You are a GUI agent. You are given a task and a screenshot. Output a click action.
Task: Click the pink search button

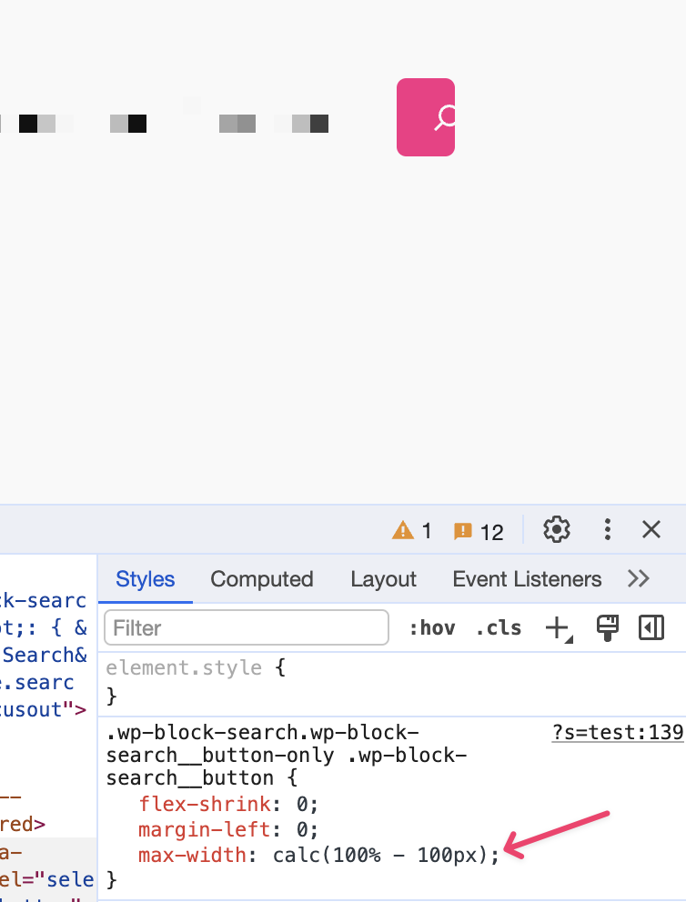coord(426,117)
